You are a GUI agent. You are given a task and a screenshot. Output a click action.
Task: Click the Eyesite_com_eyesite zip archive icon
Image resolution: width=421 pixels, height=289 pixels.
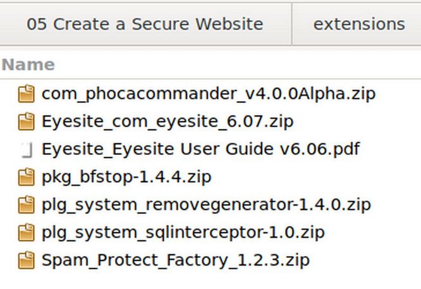pos(26,121)
